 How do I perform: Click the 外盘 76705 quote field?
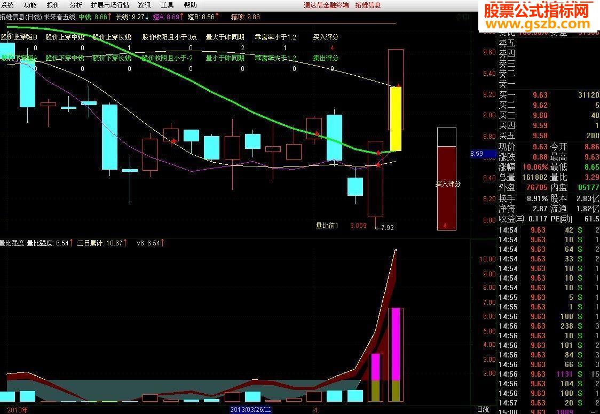click(x=523, y=188)
